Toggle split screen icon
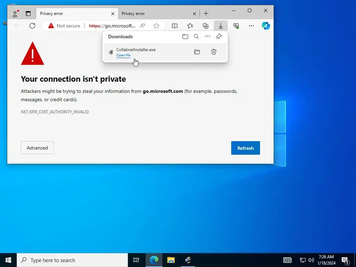This screenshot has width=356, height=267. pyautogui.click(x=175, y=26)
